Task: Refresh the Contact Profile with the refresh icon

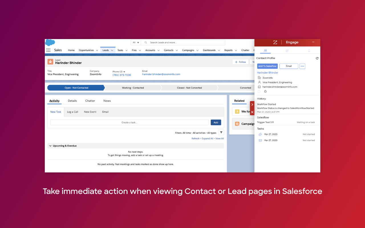Action: click(x=317, y=58)
